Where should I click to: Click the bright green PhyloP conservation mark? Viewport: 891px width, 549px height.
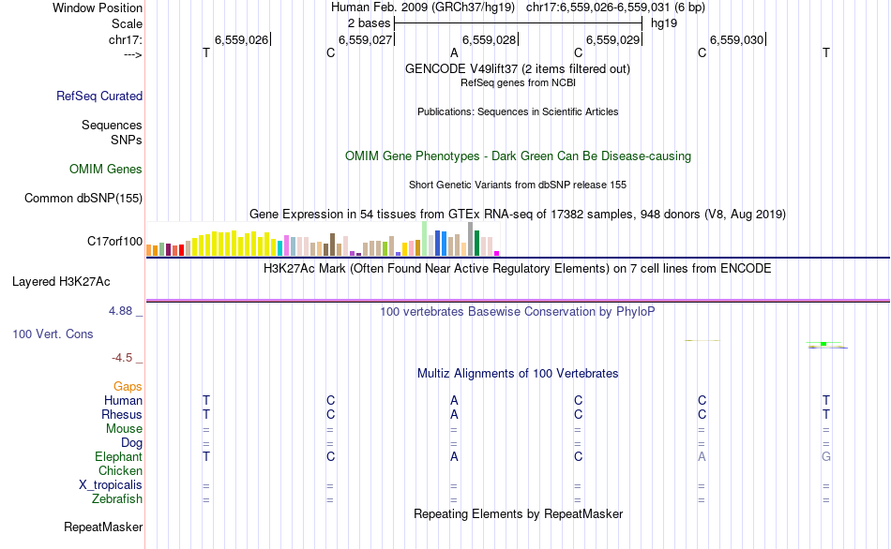(x=823, y=344)
